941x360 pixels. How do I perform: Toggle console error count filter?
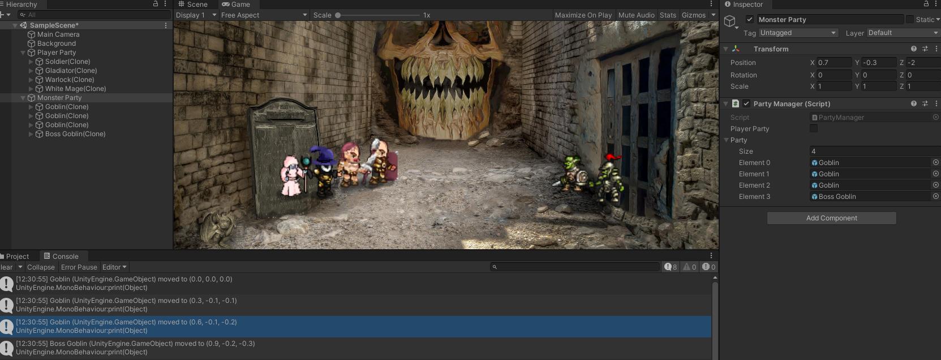(x=708, y=267)
